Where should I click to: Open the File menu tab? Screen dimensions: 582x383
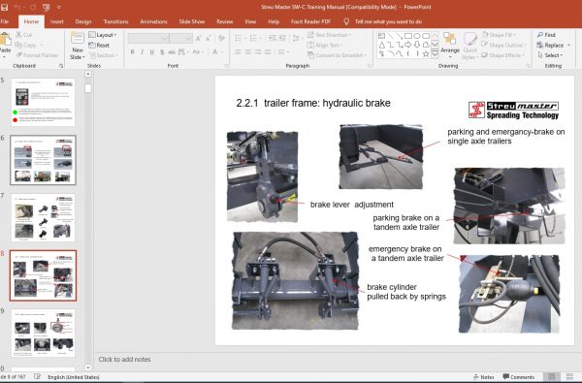tap(5, 21)
